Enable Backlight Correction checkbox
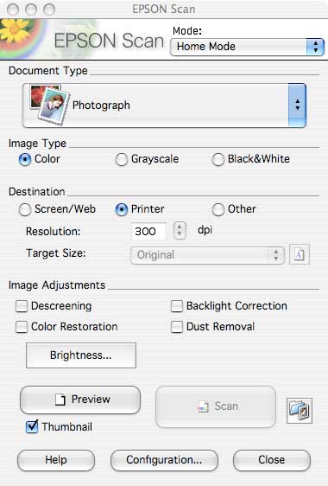This screenshot has width=328, height=486. pos(177,306)
